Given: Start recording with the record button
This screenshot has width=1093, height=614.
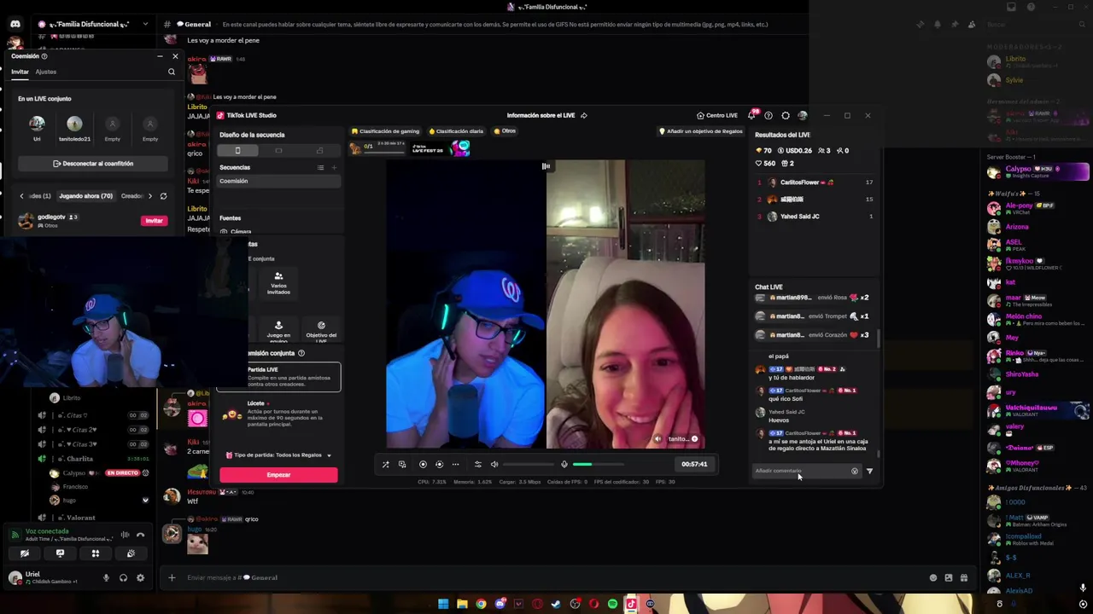Looking at the screenshot, I should click(x=423, y=464).
